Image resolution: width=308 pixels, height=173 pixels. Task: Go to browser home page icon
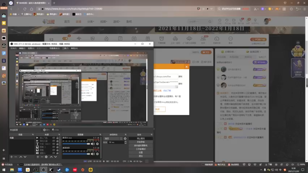[32, 9]
